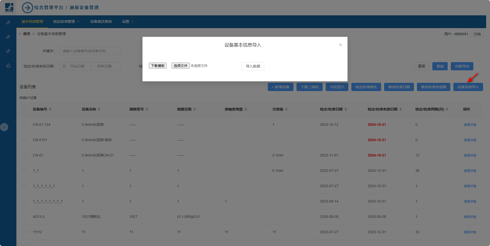Click the first link icon in left sidebar
The image size is (490, 246).
tap(8, 23)
